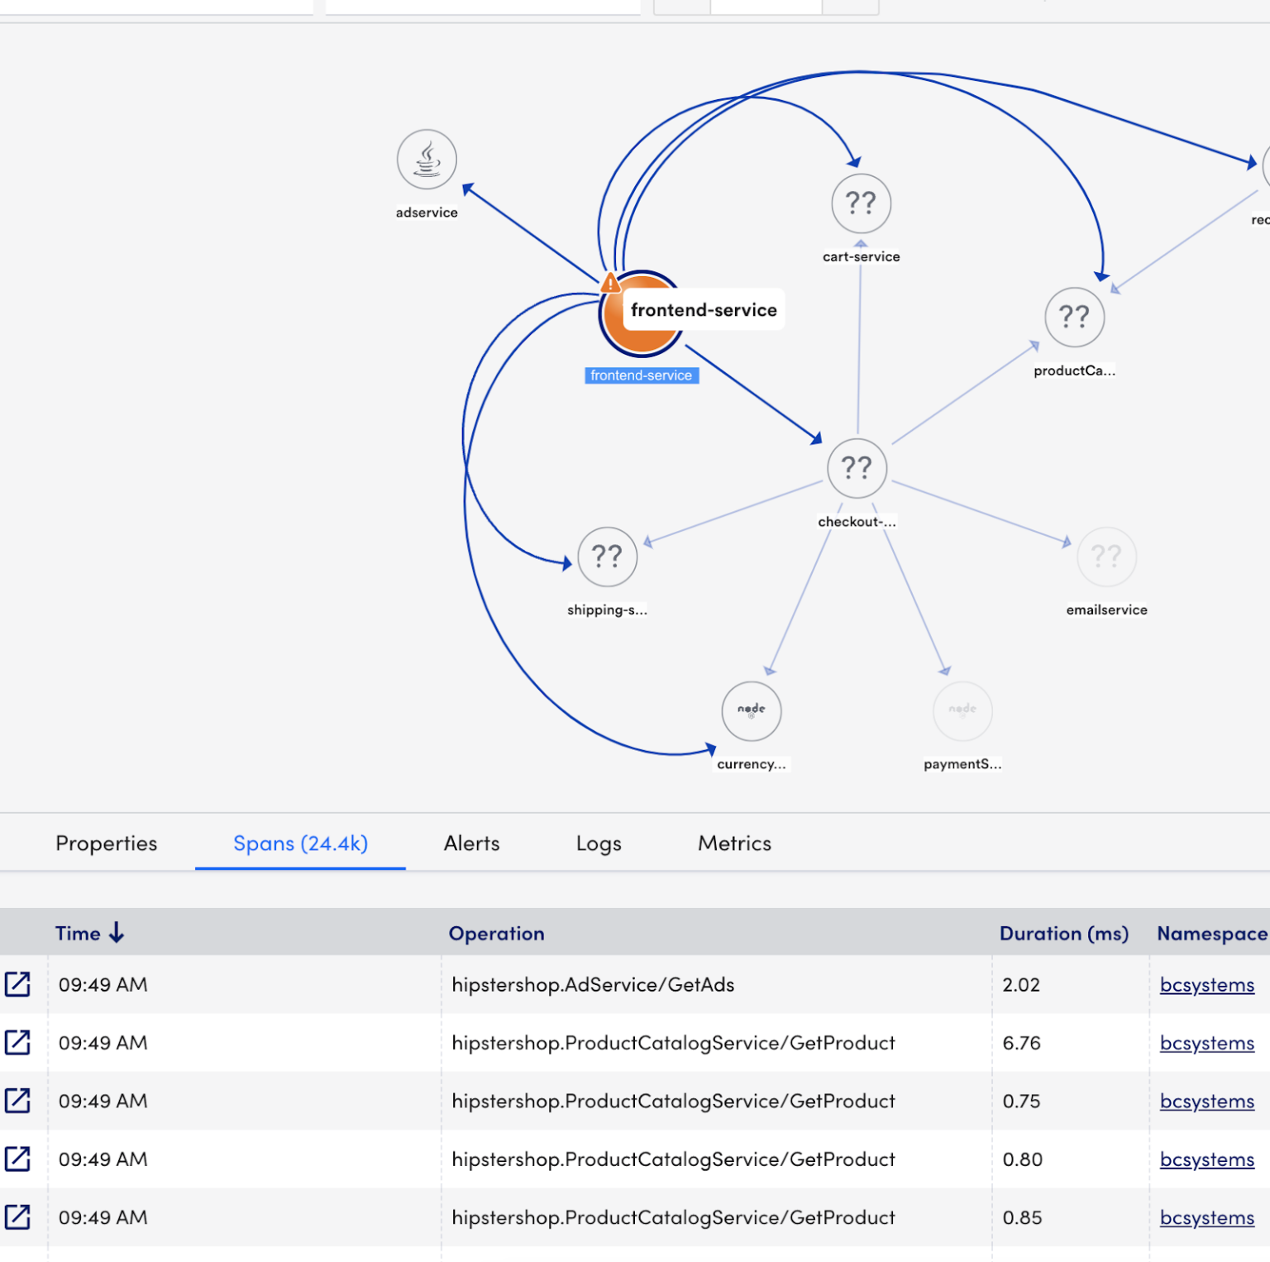Select the emailservice node

(x=1107, y=557)
